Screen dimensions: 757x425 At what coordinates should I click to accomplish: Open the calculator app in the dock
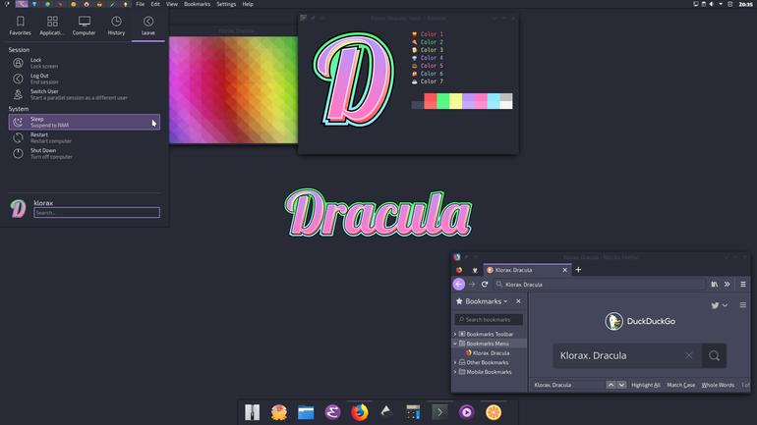413,412
